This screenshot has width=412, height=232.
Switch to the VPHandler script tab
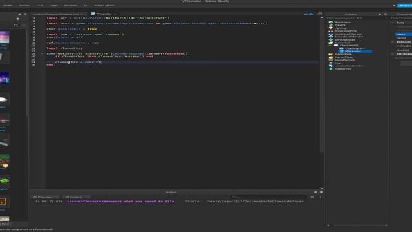pyautogui.click(x=104, y=14)
